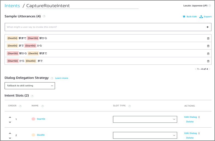The width and height of the screenshot is (215, 141).
Task: Go to previous utterances page
Action: (x=196, y=69)
